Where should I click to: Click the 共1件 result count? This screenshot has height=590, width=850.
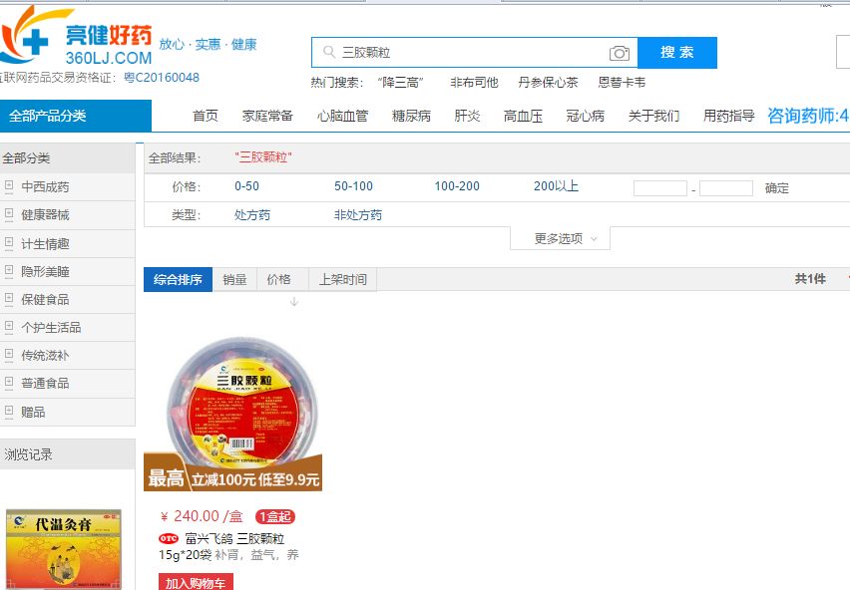[810, 279]
